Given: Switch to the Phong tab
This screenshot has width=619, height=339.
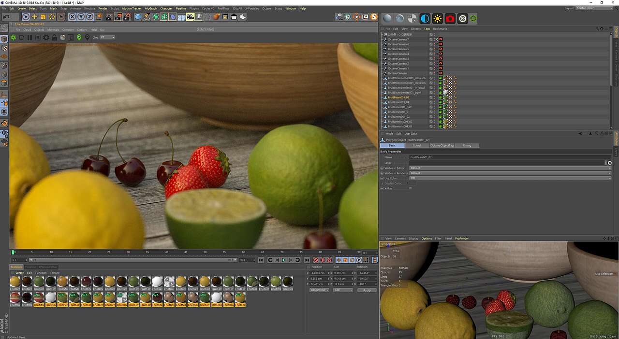Looking at the screenshot, I should [x=467, y=145].
